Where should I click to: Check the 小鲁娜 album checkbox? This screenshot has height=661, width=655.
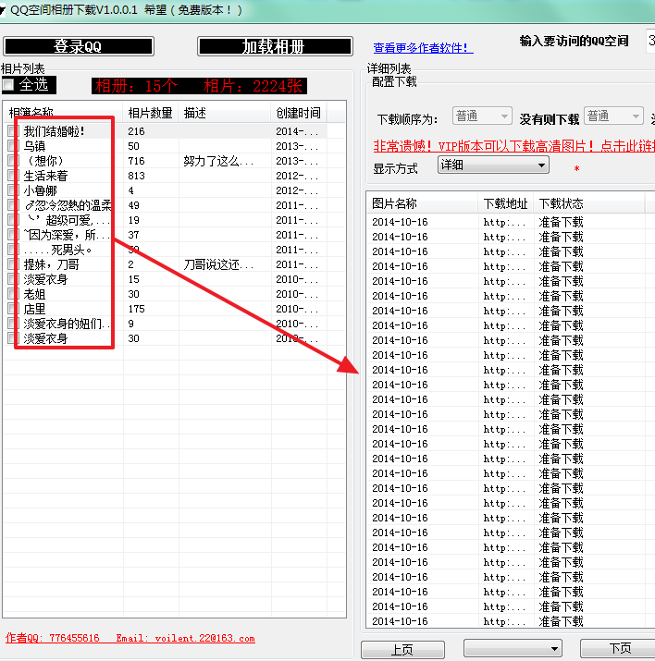coord(13,190)
